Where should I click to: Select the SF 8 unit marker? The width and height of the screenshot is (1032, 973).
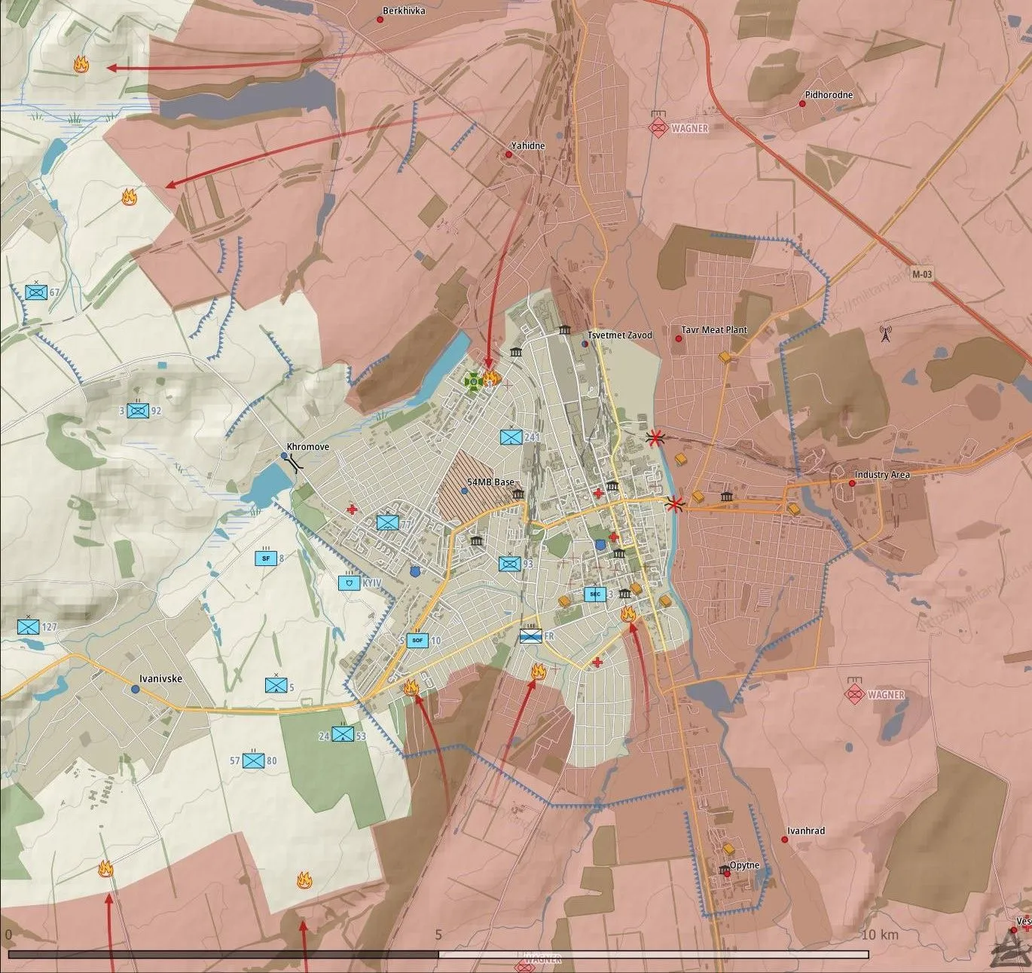click(x=266, y=558)
